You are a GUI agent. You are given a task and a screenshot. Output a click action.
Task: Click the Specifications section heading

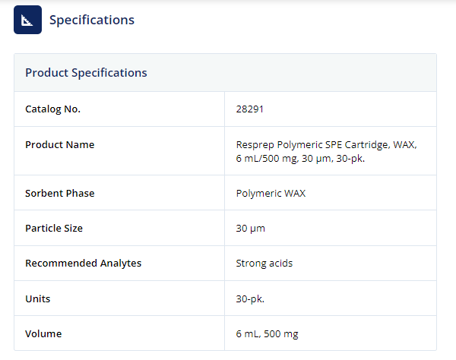92,20
